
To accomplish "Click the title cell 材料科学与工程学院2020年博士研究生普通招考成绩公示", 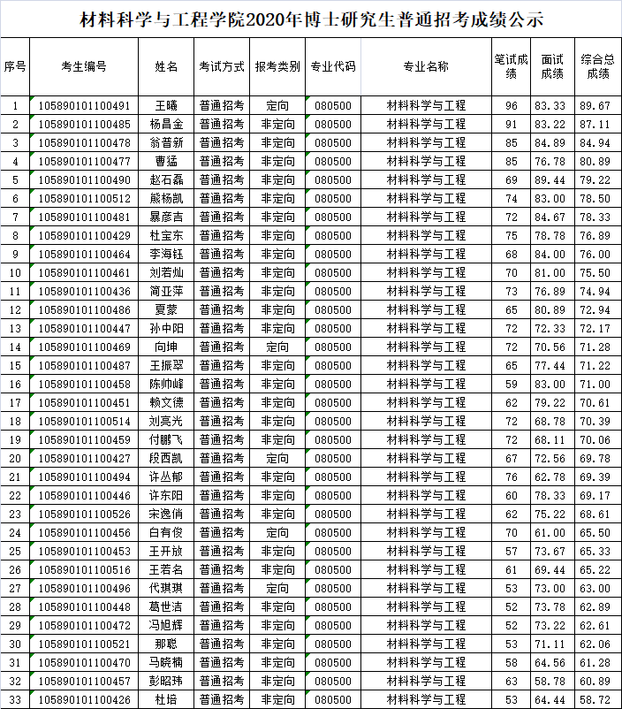I will tap(311, 19).
